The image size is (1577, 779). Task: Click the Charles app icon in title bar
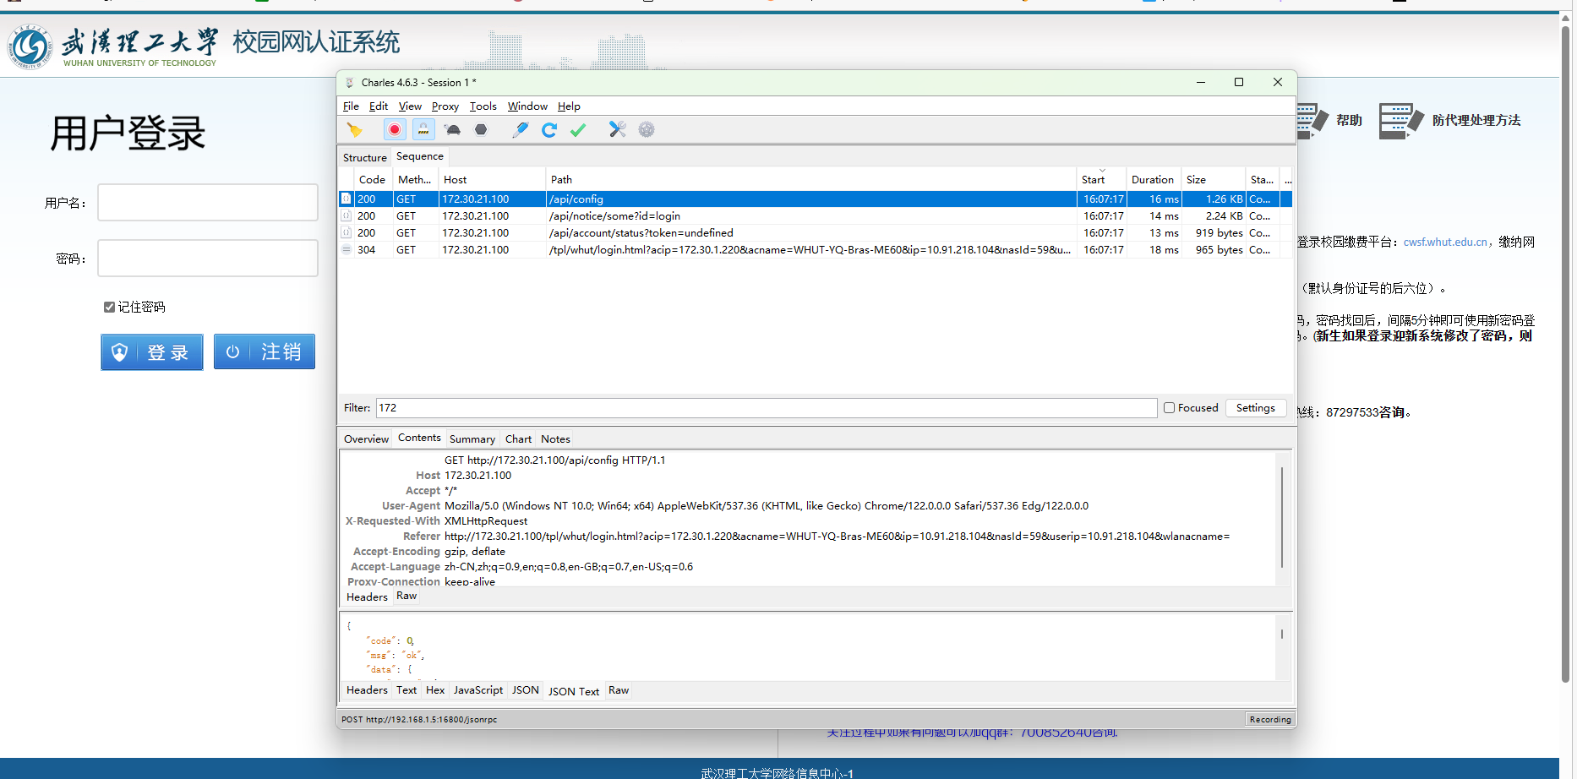pyautogui.click(x=349, y=82)
